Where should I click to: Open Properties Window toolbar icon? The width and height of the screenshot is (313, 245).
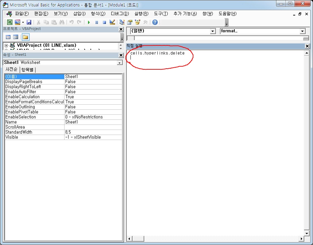tap(130, 22)
